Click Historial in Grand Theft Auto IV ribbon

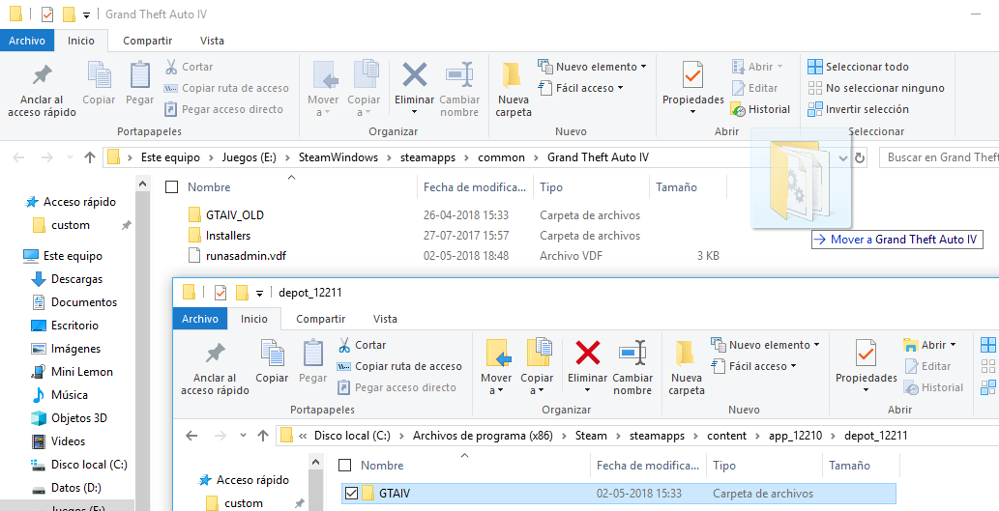[x=761, y=109]
